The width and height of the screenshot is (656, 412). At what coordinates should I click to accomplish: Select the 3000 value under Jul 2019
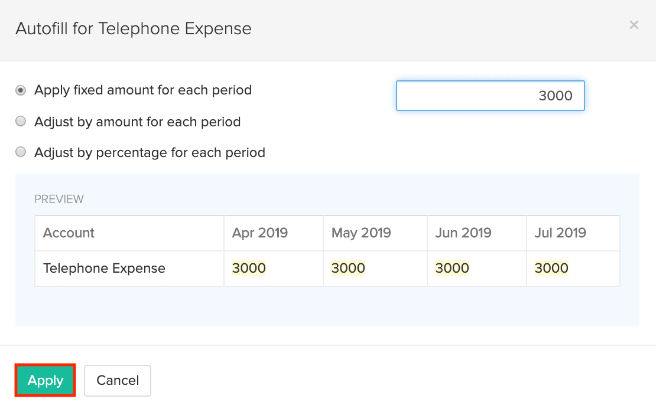(x=551, y=268)
